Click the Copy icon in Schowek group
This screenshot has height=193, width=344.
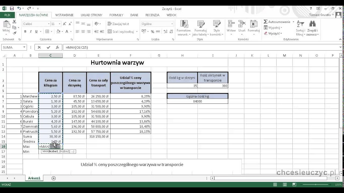pyautogui.click(x=14, y=27)
